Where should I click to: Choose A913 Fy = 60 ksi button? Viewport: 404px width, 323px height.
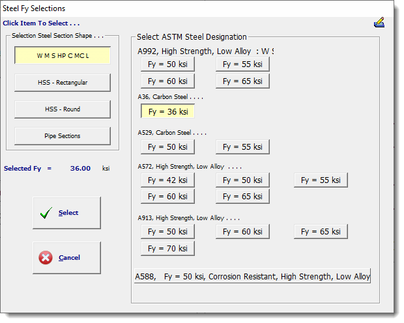tap(242, 231)
